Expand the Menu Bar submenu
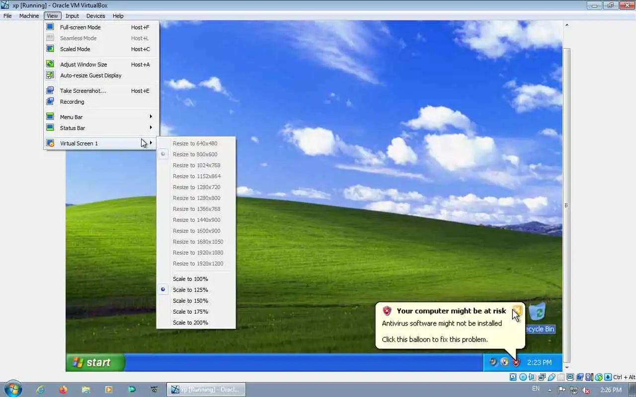Screen dimensions: 636x397 click(x=101, y=117)
